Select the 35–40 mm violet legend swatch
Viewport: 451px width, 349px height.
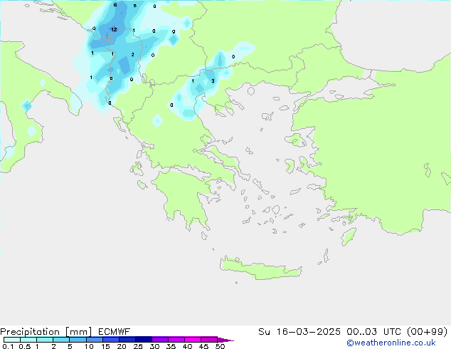click(x=176, y=340)
